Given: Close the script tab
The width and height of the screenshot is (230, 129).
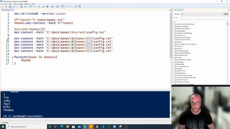Looking at the screenshot, I should (x=13, y=10).
